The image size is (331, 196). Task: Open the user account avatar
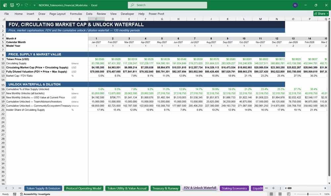[x=295, y=5]
